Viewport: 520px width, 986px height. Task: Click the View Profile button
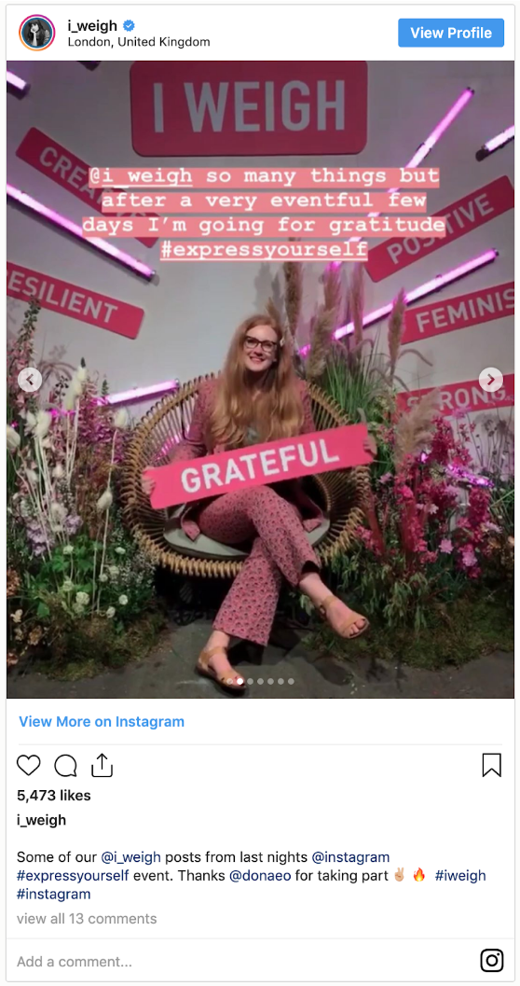click(451, 33)
